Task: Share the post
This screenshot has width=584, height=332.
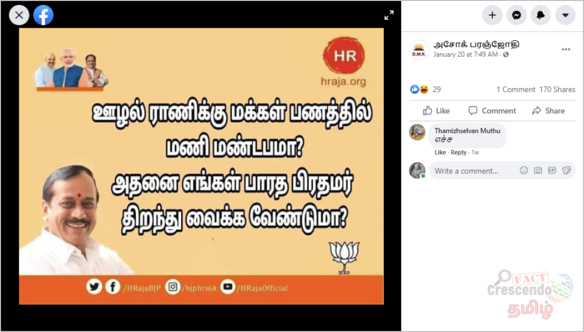Action: (x=548, y=111)
